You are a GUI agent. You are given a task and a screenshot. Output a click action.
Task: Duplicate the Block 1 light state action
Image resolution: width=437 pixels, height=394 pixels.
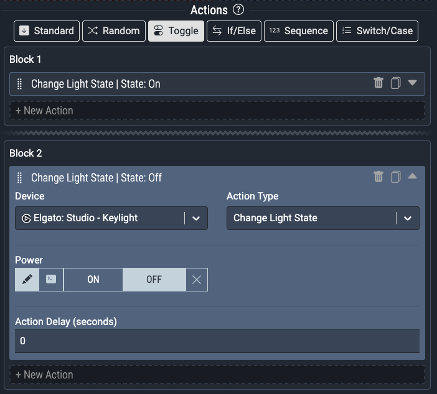[x=395, y=83]
